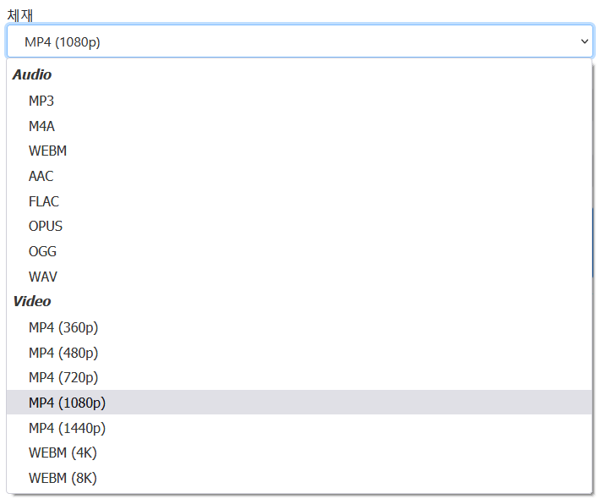
Task: Choose WEBM (4K) video option
Action: [x=299, y=453]
